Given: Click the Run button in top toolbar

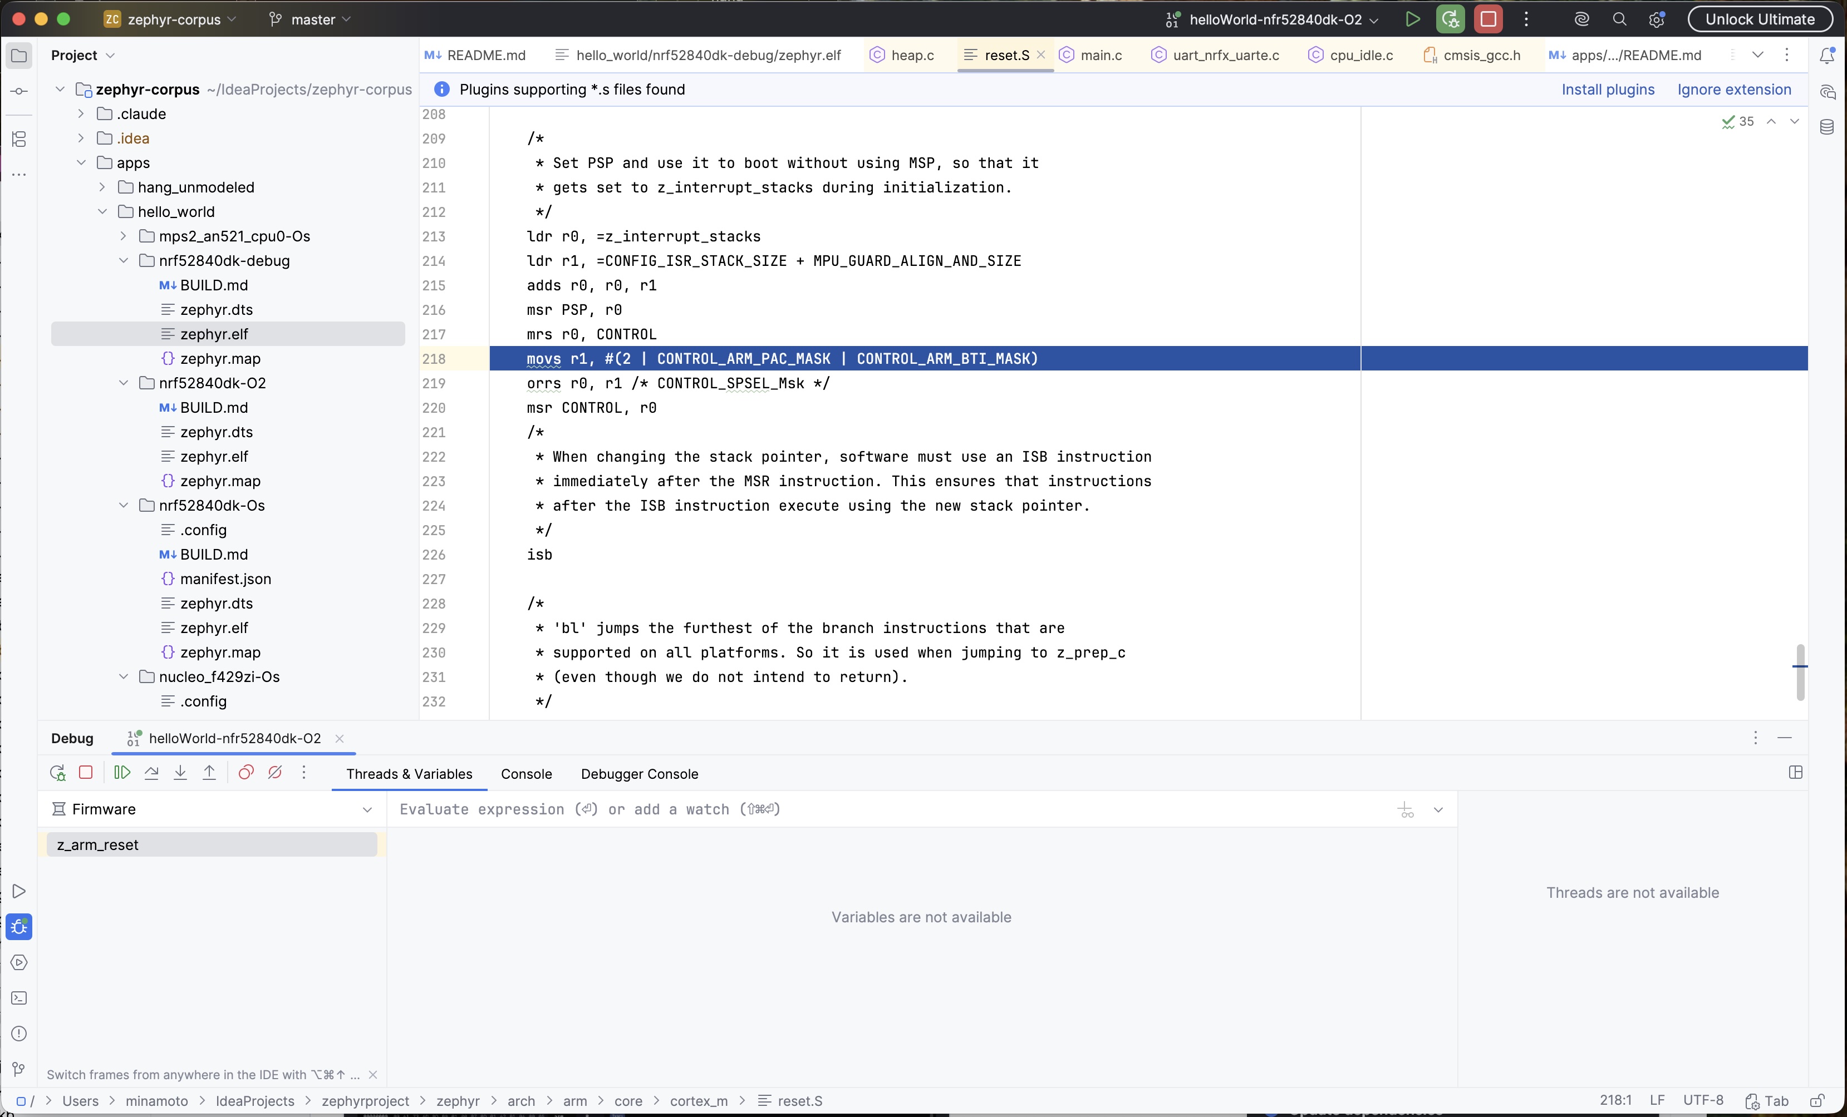Looking at the screenshot, I should coord(1412,19).
